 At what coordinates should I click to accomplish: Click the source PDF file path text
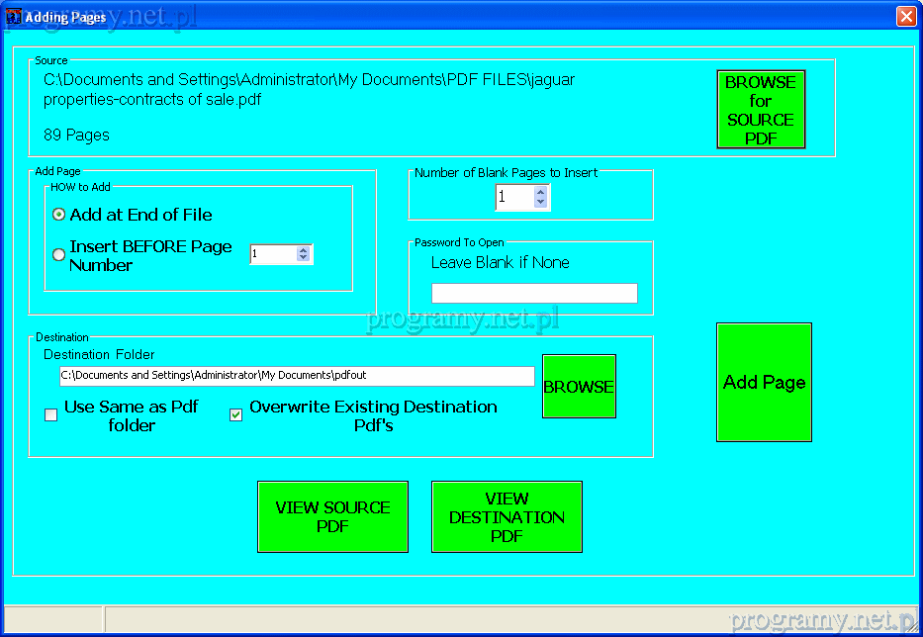[x=309, y=89]
